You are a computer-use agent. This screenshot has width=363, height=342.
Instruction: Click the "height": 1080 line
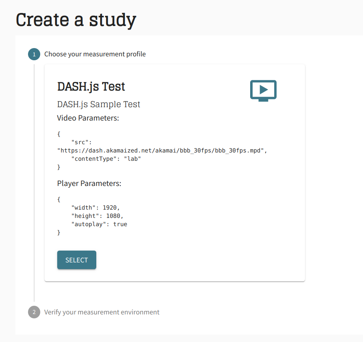pos(97,216)
